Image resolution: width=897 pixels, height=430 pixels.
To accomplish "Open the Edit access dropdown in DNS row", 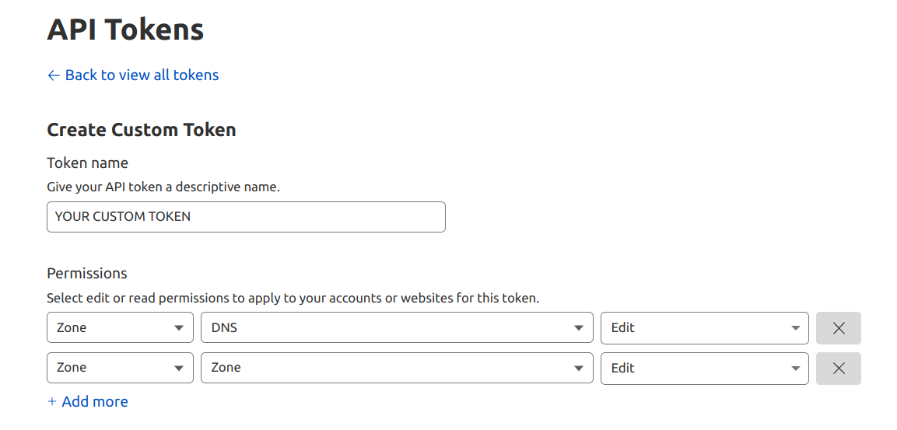I will (x=704, y=328).
